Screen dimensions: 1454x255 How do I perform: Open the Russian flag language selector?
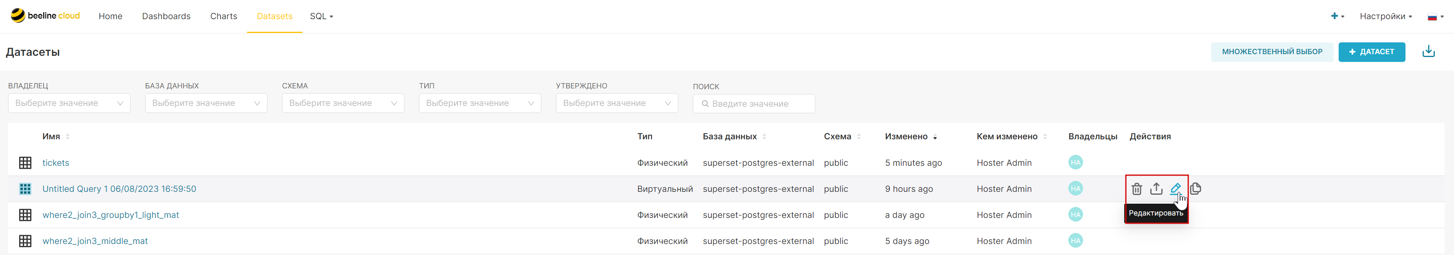point(1435,16)
